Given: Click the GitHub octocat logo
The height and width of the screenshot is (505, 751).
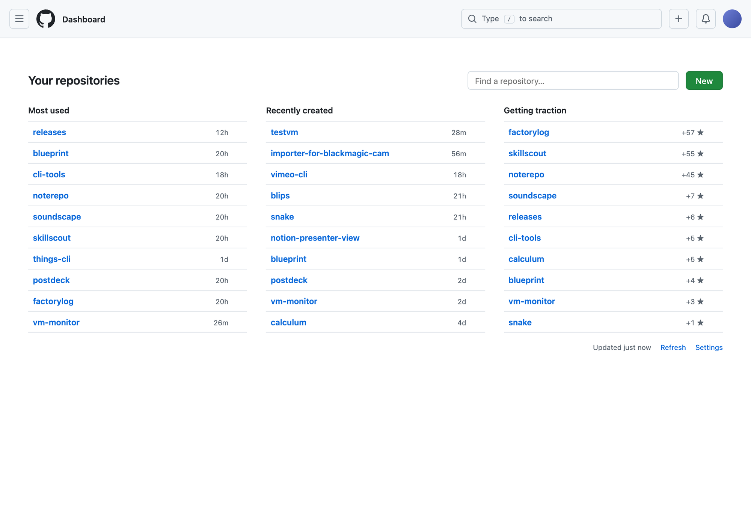Looking at the screenshot, I should [x=46, y=19].
